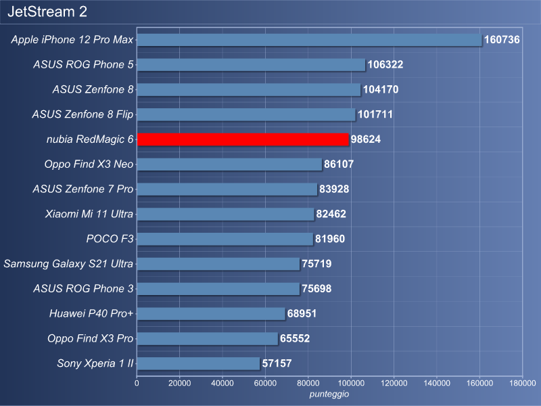Click the punteggio axis title
The image size is (541, 406).
tap(329, 394)
